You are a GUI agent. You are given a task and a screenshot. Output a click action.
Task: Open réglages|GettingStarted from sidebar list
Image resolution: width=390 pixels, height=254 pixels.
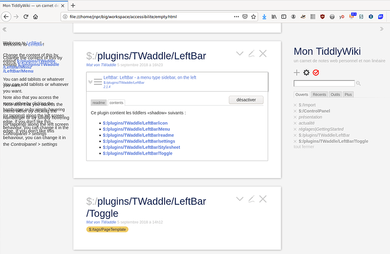[321, 129]
